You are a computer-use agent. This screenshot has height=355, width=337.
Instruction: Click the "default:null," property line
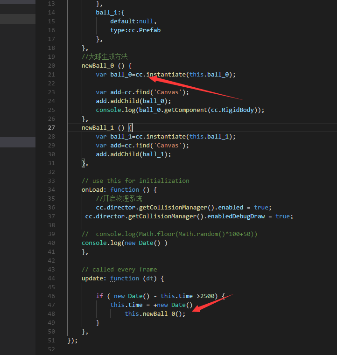pos(133,21)
